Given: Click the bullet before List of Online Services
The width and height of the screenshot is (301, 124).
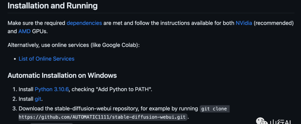Looking at the screenshot, I should pos(15,59).
